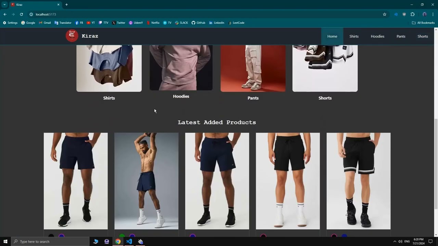Open the GitHub bookmark
This screenshot has height=246, width=438.
point(198,23)
